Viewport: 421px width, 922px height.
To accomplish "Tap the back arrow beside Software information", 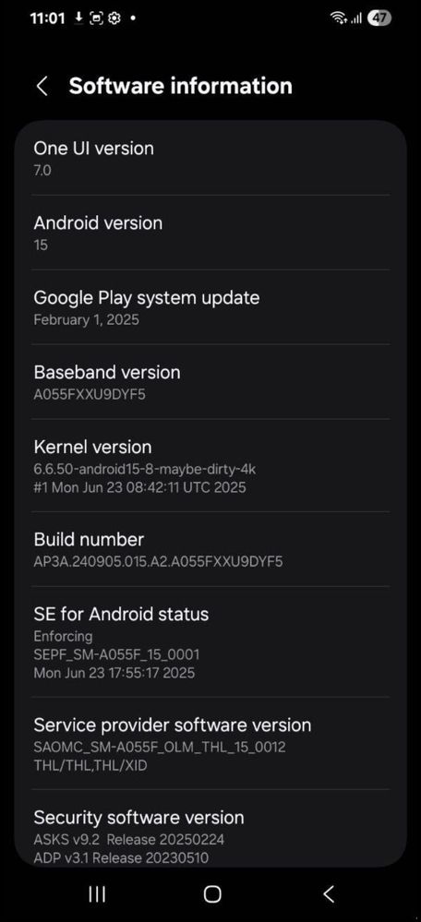I will [42, 87].
